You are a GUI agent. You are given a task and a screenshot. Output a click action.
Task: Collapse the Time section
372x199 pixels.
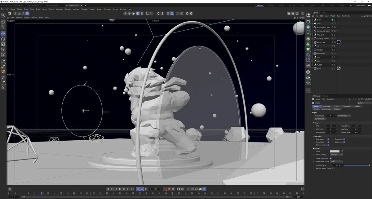click(x=313, y=123)
